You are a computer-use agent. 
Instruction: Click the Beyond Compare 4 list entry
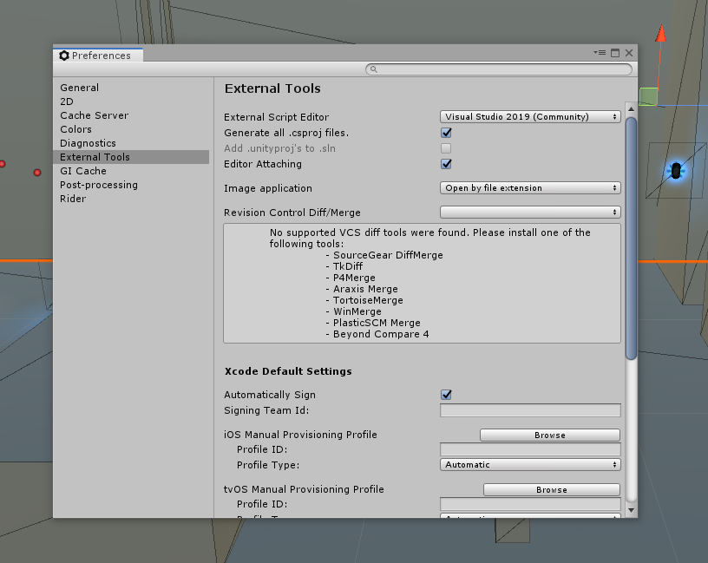click(381, 334)
